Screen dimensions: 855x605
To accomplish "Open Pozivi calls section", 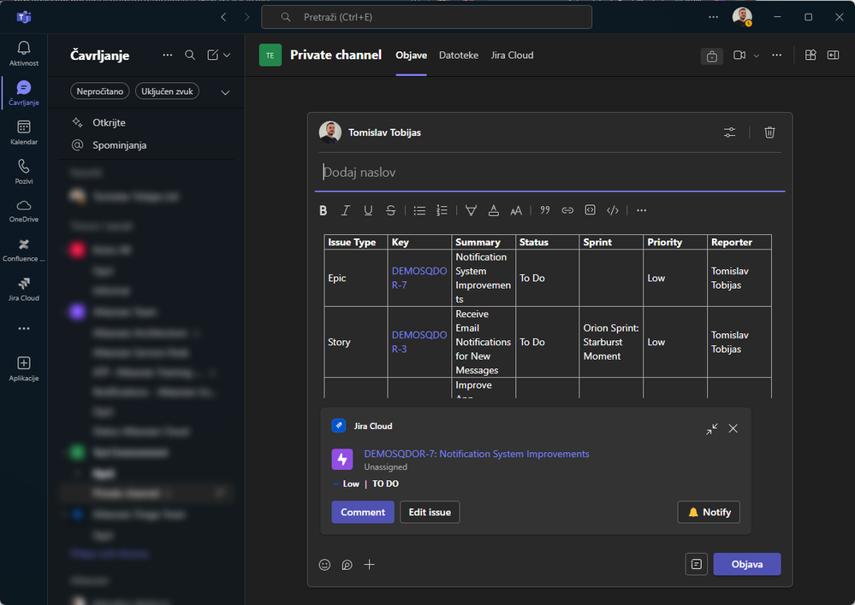I will coord(23,172).
